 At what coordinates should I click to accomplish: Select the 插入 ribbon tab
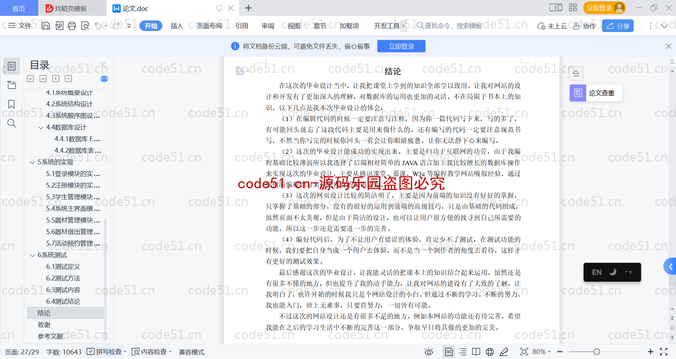[177, 26]
